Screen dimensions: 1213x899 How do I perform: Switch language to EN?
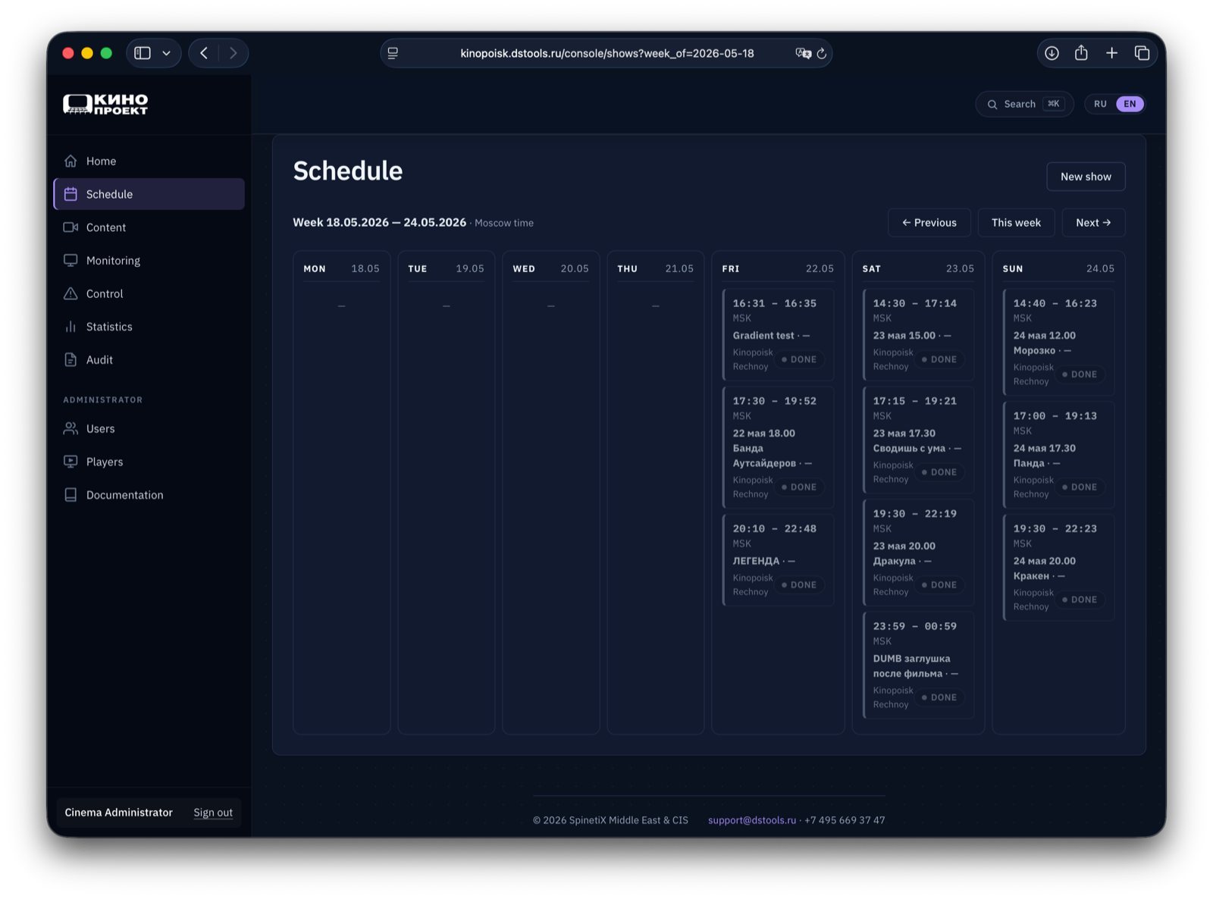pos(1130,104)
